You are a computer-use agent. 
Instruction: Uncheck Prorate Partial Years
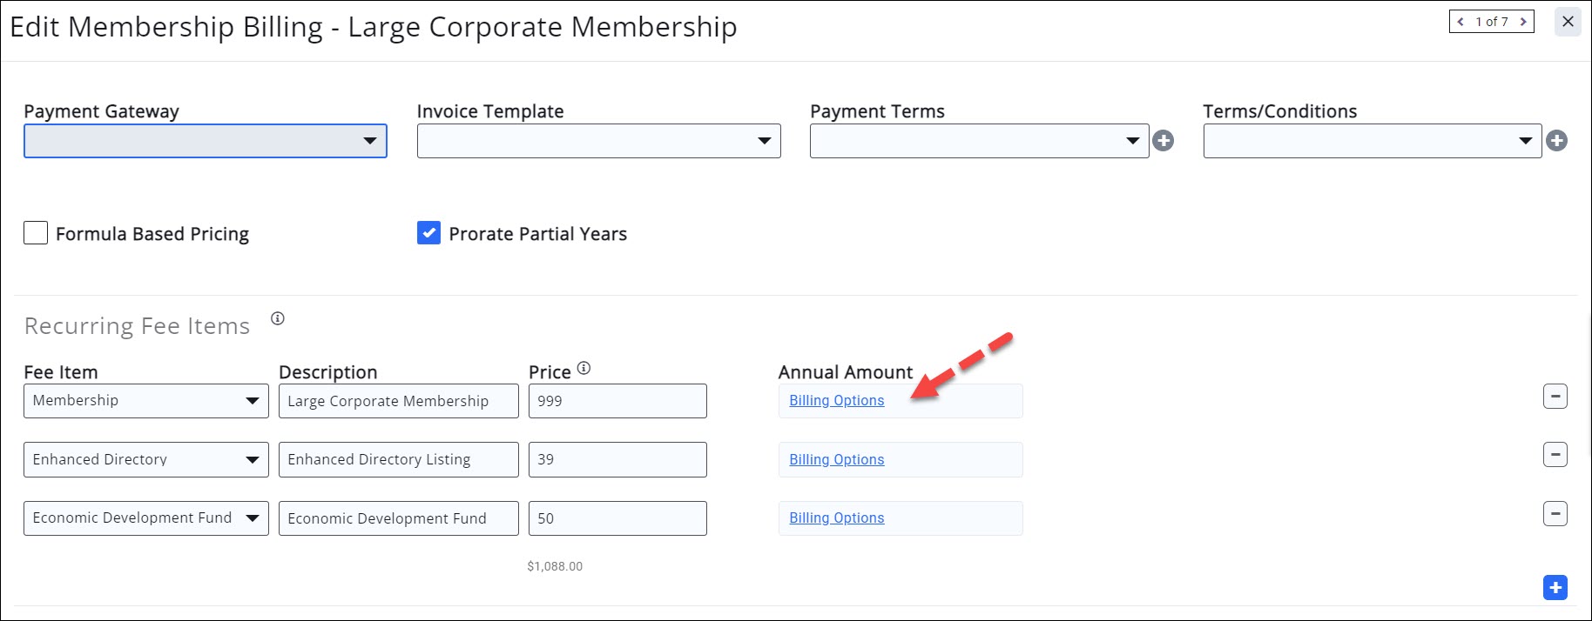coord(428,233)
